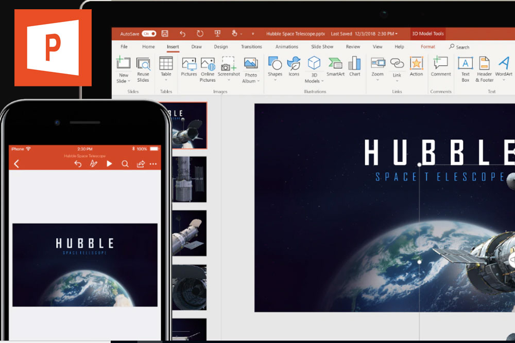Click the Search box in the ribbon
This screenshot has height=343, width=515.
pyautogui.click(x=459, y=47)
